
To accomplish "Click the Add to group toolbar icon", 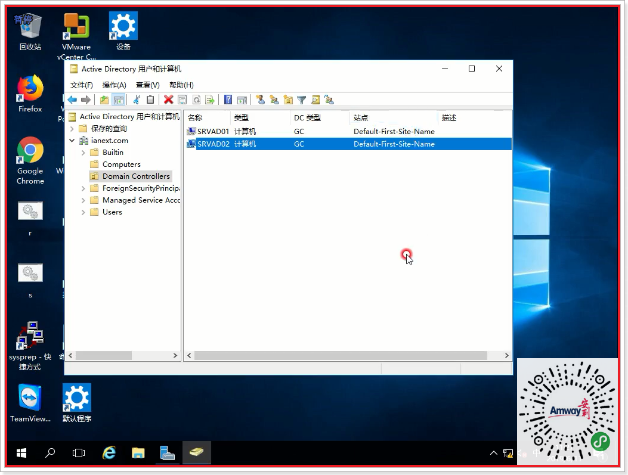I will (329, 100).
